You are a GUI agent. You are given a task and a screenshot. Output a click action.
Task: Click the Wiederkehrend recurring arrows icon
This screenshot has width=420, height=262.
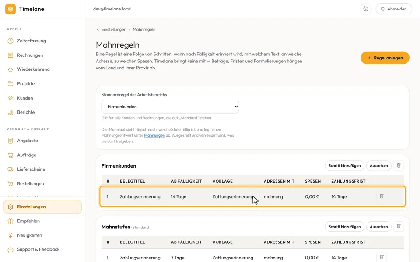pos(10,69)
